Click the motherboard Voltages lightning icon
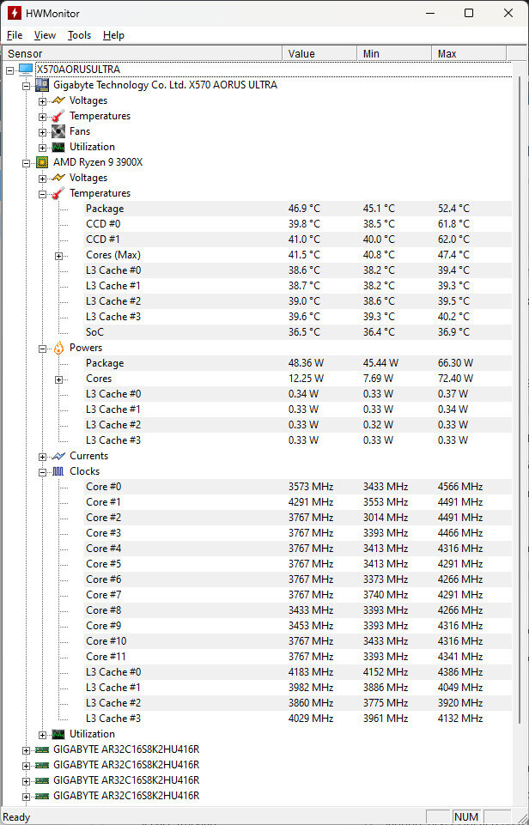 point(58,100)
